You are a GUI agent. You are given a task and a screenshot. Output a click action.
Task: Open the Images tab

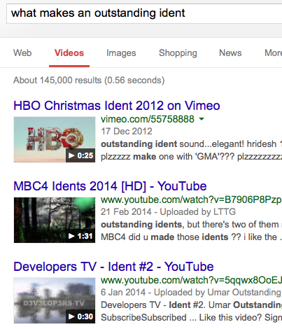121,53
